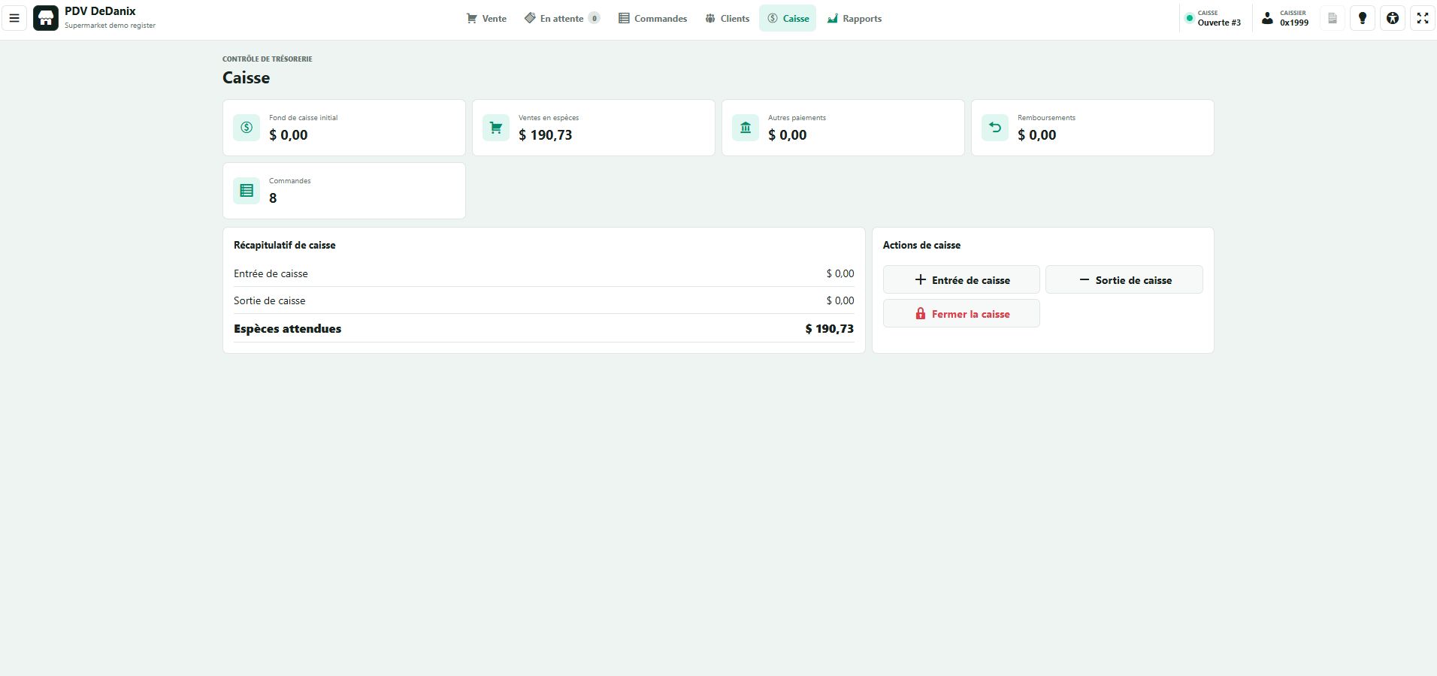1437x676 pixels.
Task: Switch to the Clients tab
Action: click(727, 18)
